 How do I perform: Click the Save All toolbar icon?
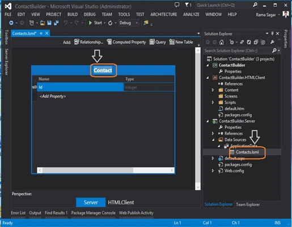(x=56, y=23)
